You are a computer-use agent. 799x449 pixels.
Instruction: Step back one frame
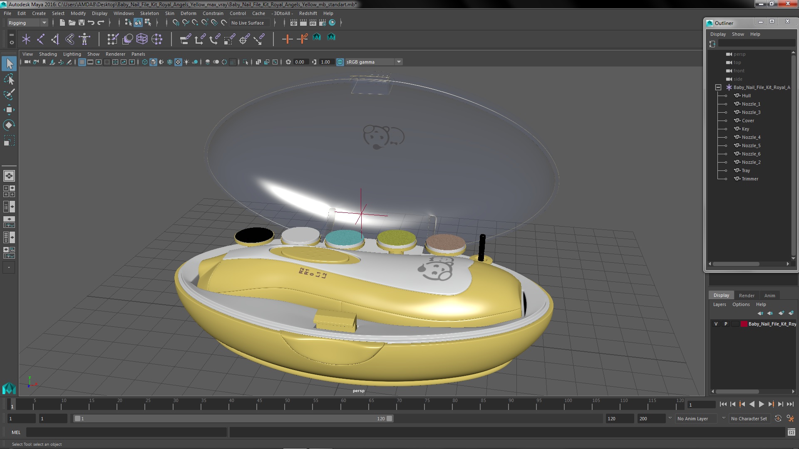tap(733, 404)
